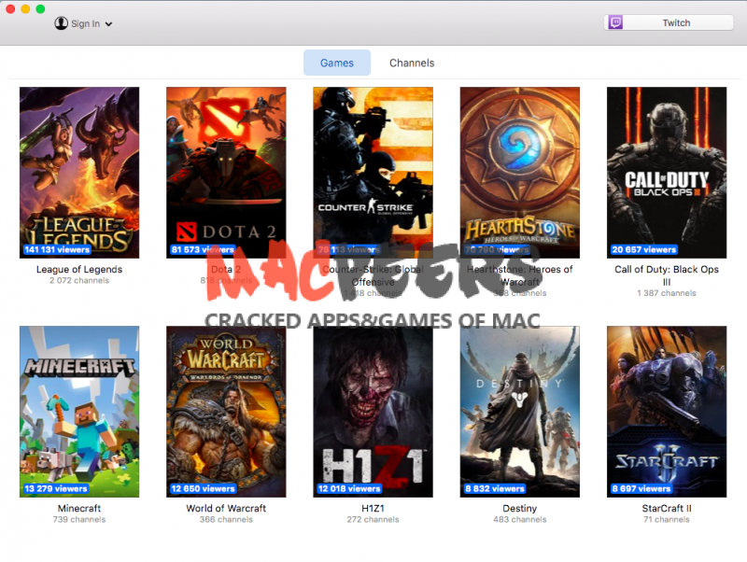Viewport: 747px width, 562px height.
Task: Click the 13 279 viewers badge
Action: (56, 488)
